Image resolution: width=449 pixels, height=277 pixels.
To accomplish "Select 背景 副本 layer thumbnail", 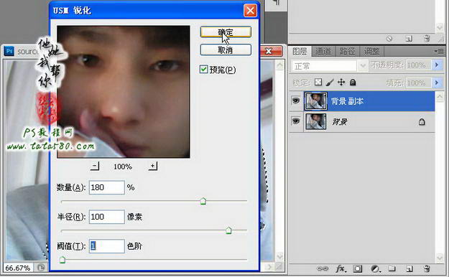I will pos(315,101).
